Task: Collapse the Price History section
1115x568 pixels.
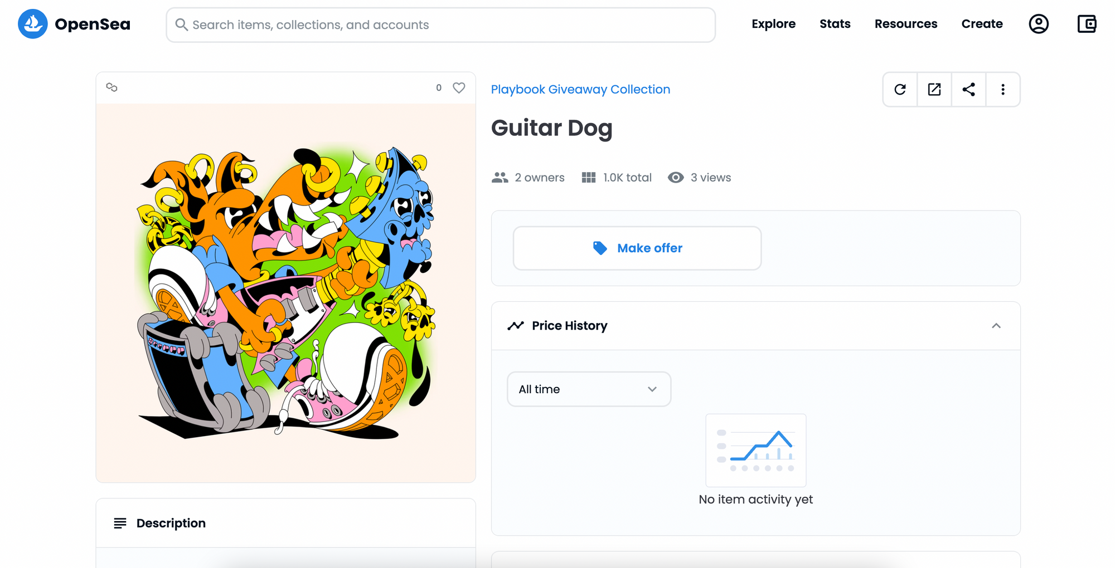Action: (996, 326)
